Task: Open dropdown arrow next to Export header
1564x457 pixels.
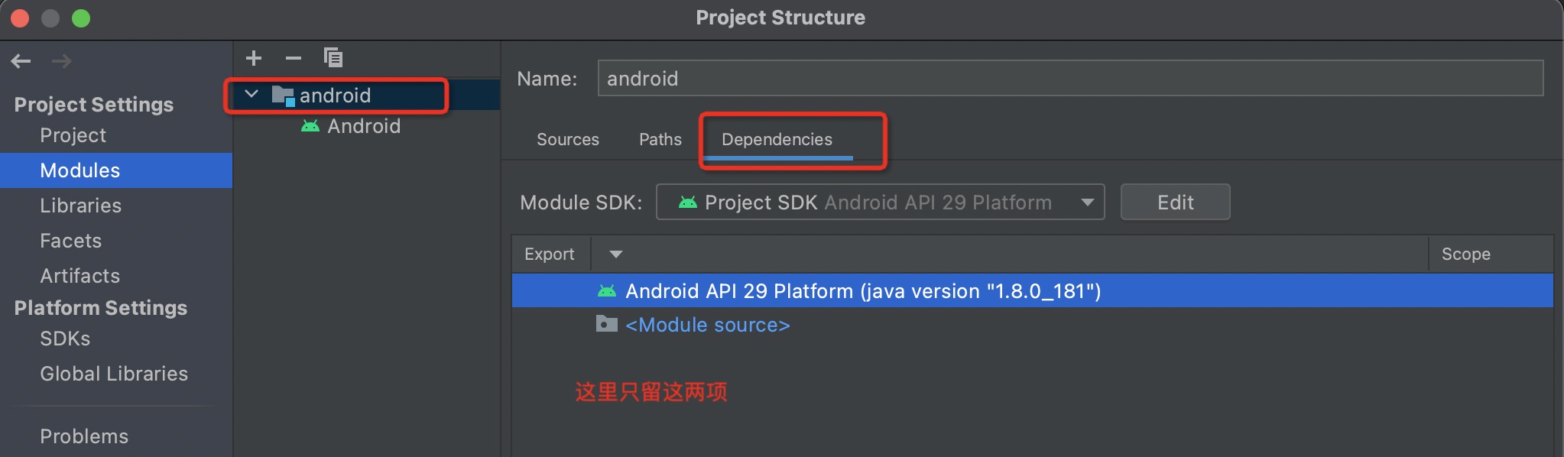Action: 616,254
